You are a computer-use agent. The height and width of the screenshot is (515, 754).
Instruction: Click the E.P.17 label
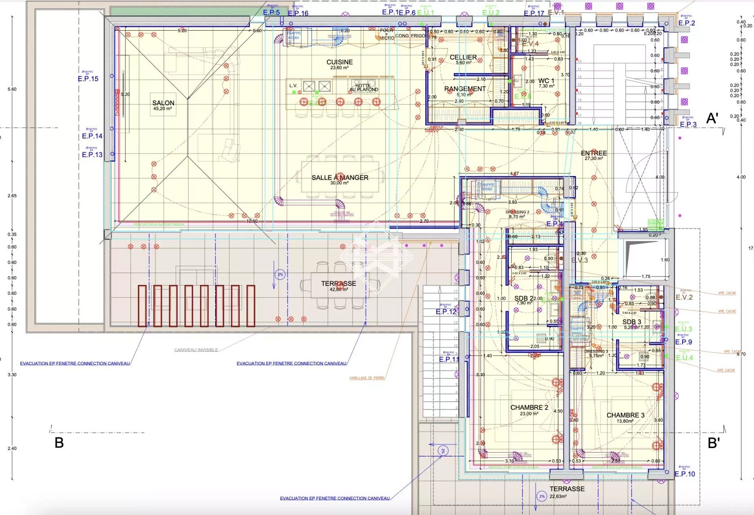point(534,13)
